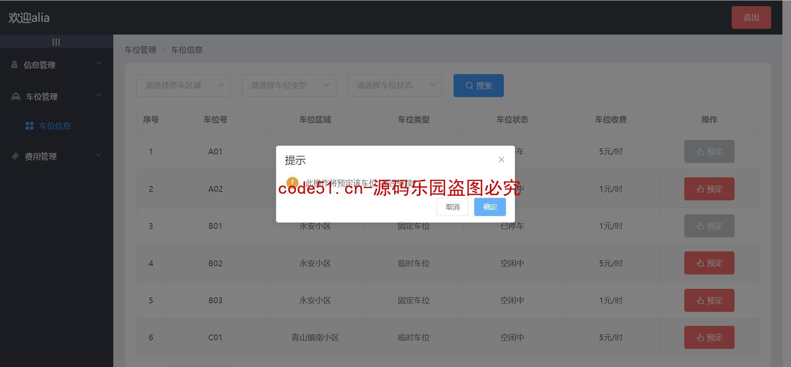
Task: Click the 车位信息 breadcrumb
Action: click(187, 50)
